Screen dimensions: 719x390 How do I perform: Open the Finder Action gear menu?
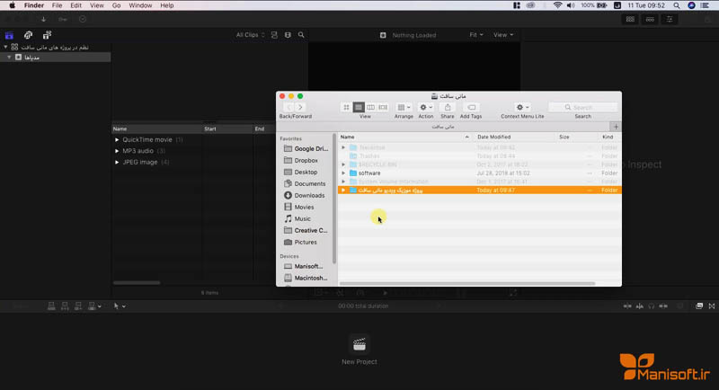[426, 107]
